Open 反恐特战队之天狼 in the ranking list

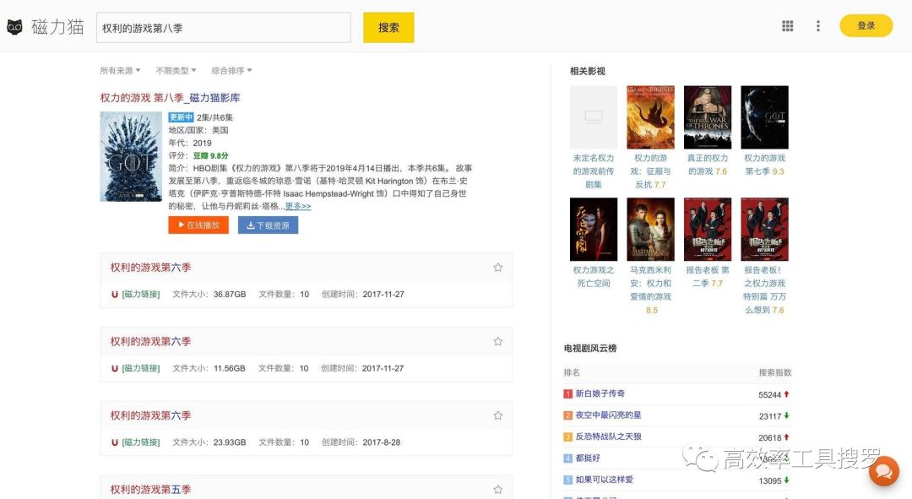(608, 437)
